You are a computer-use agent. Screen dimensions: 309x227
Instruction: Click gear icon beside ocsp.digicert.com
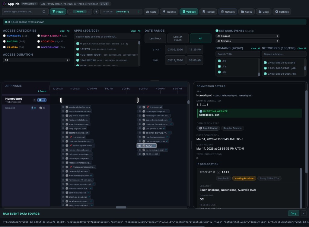click(x=67, y=128)
